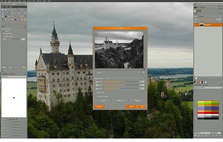The image size is (223, 142).
Task: Click the Open button in dialog
Action: 103,100
